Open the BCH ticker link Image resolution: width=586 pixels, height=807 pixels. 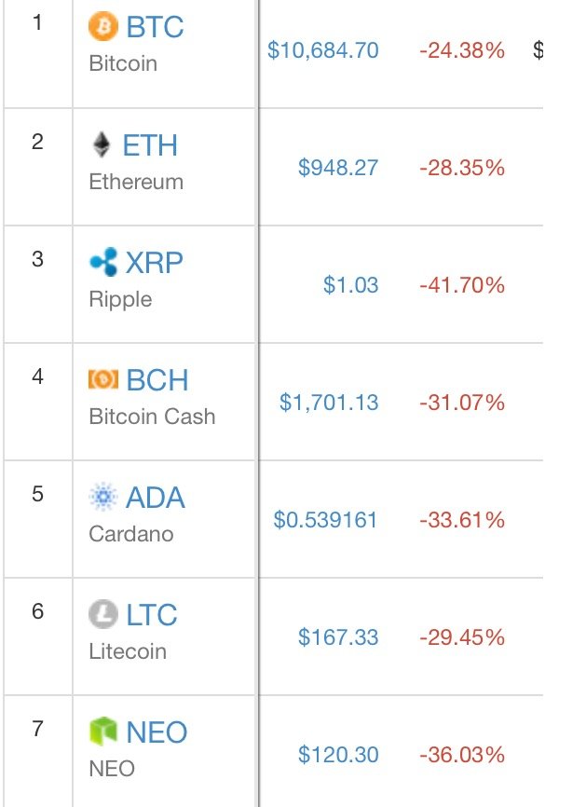tap(157, 380)
